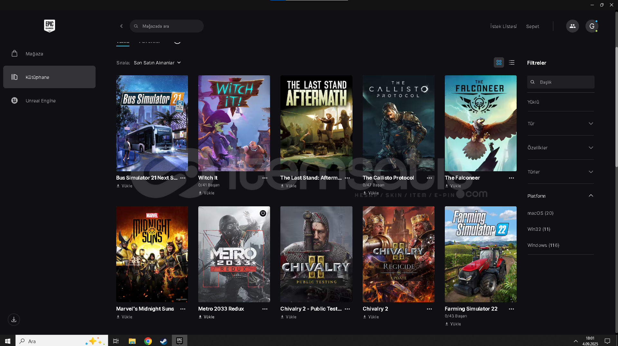Viewport: 618px width, 346px height.
Task: Expand the Özellikler filter section
Action: pyautogui.click(x=560, y=148)
